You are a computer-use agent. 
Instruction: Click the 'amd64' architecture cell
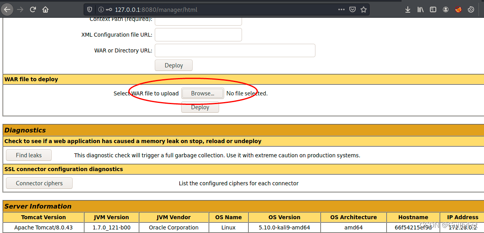point(353,227)
